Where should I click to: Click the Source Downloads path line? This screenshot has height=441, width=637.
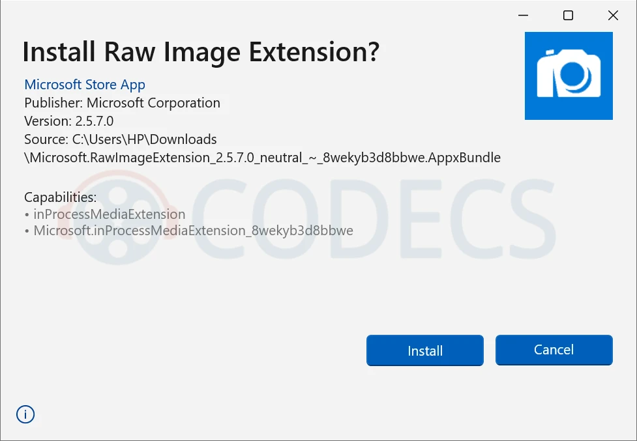pos(121,139)
